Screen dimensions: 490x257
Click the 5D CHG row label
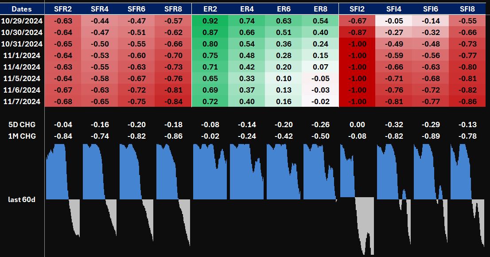point(22,125)
